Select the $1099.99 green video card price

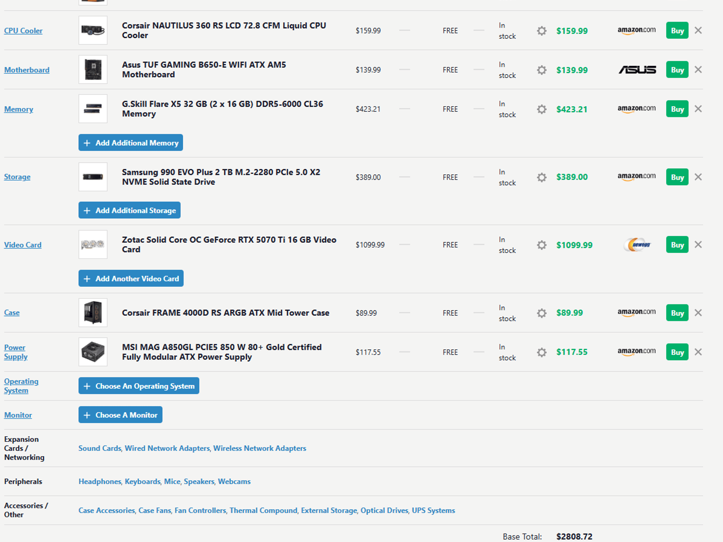pyautogui.click(x=574, y=245)
